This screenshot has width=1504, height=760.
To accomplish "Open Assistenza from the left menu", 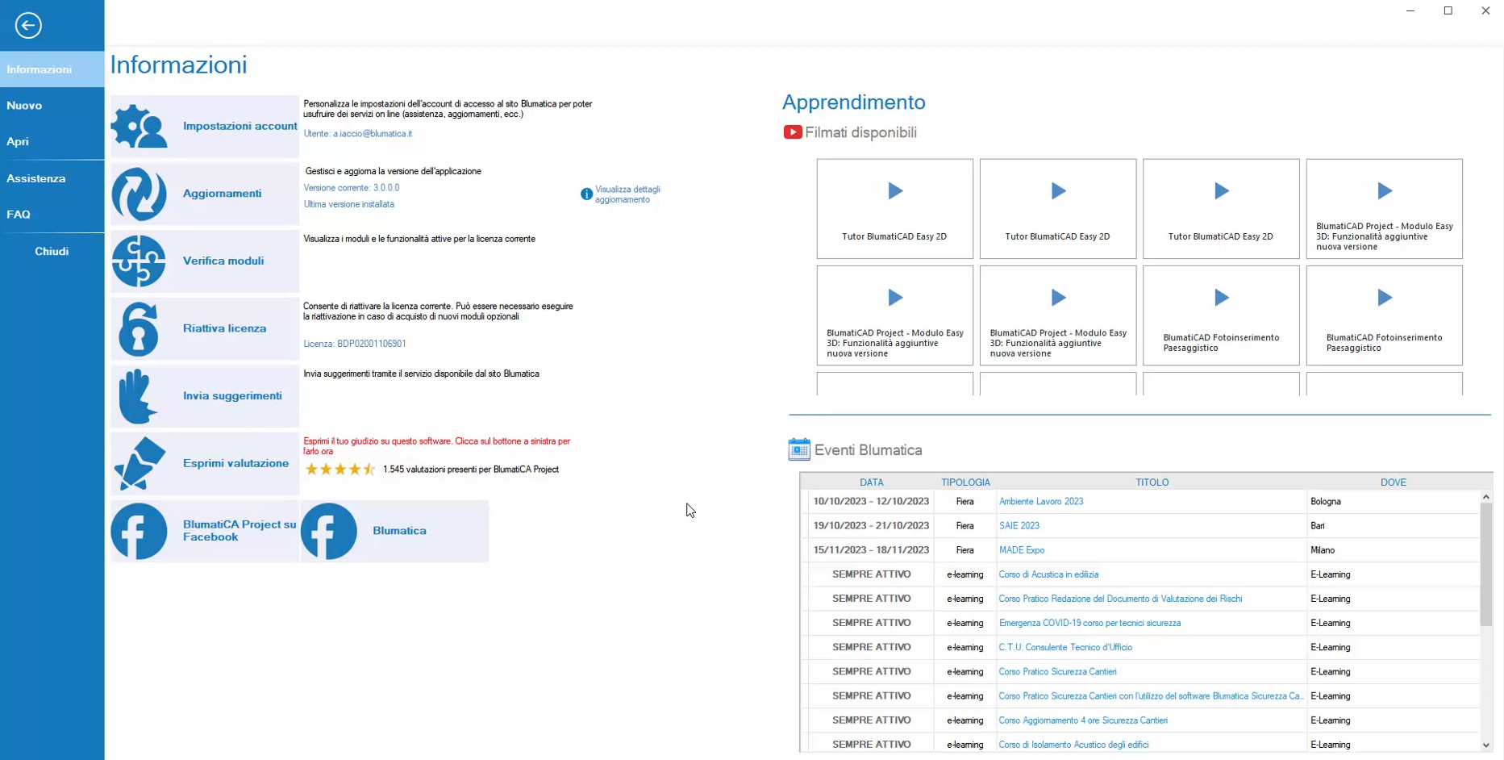I will pyautogui.click(x=36, y=178).
